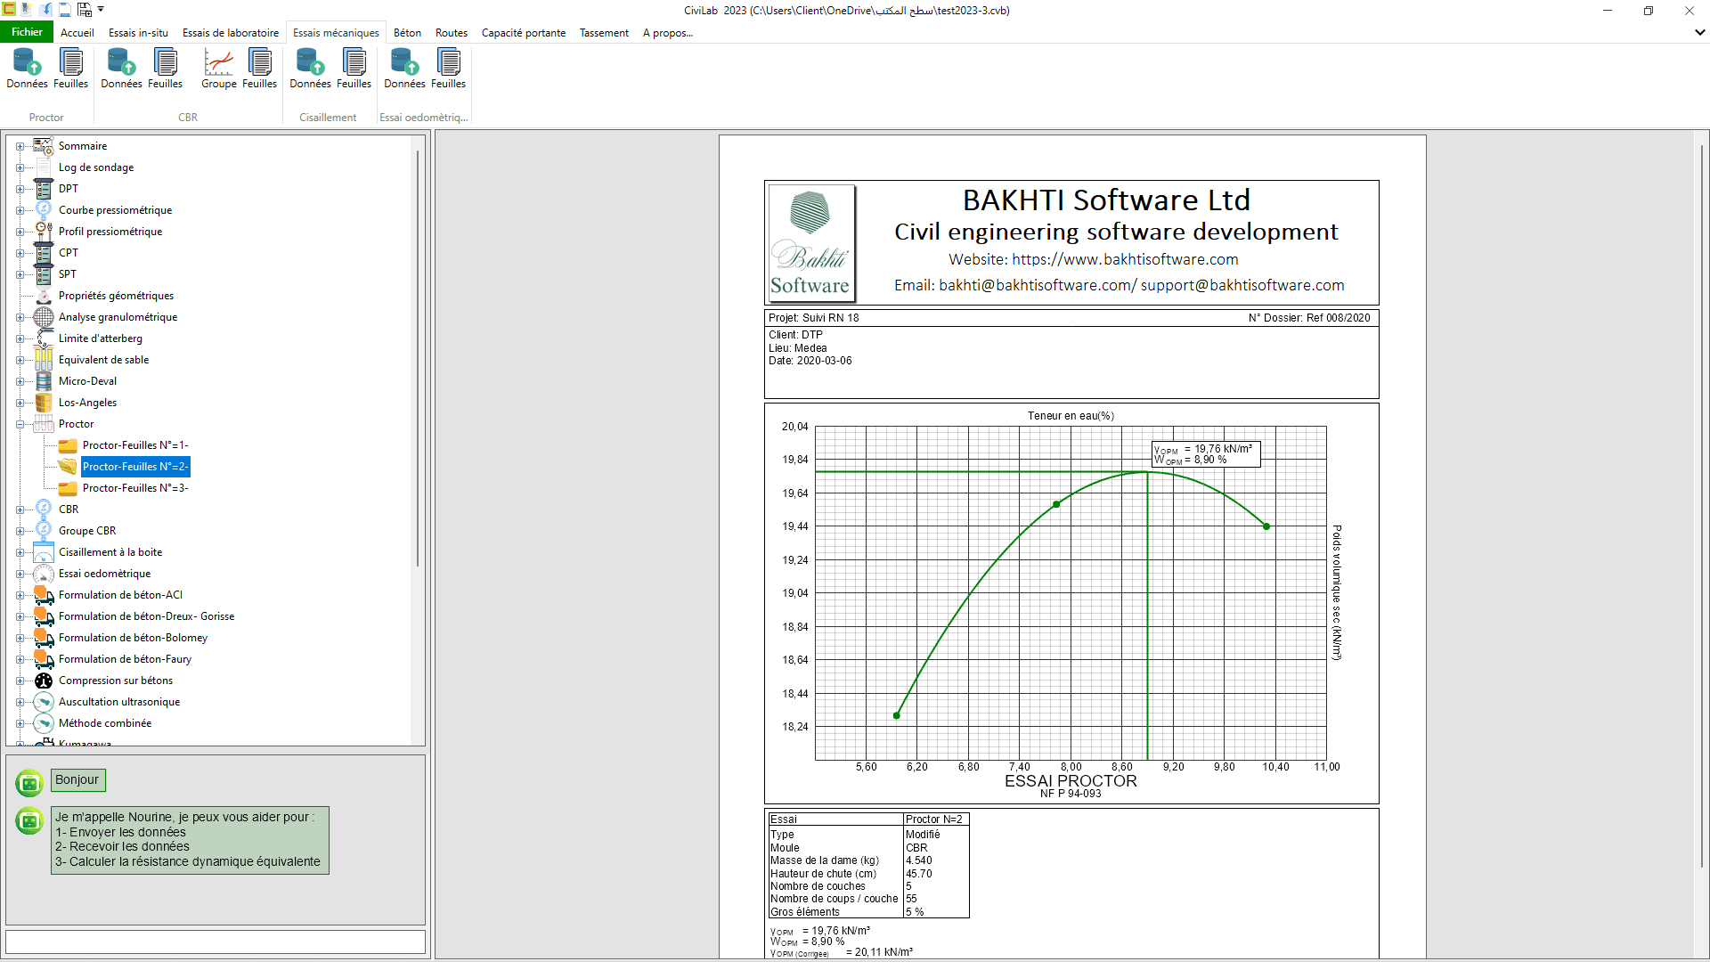Viewport: 1710px width, 962px height.
Task: Collapse the ribbon with the chevron
Action: 1699,32
